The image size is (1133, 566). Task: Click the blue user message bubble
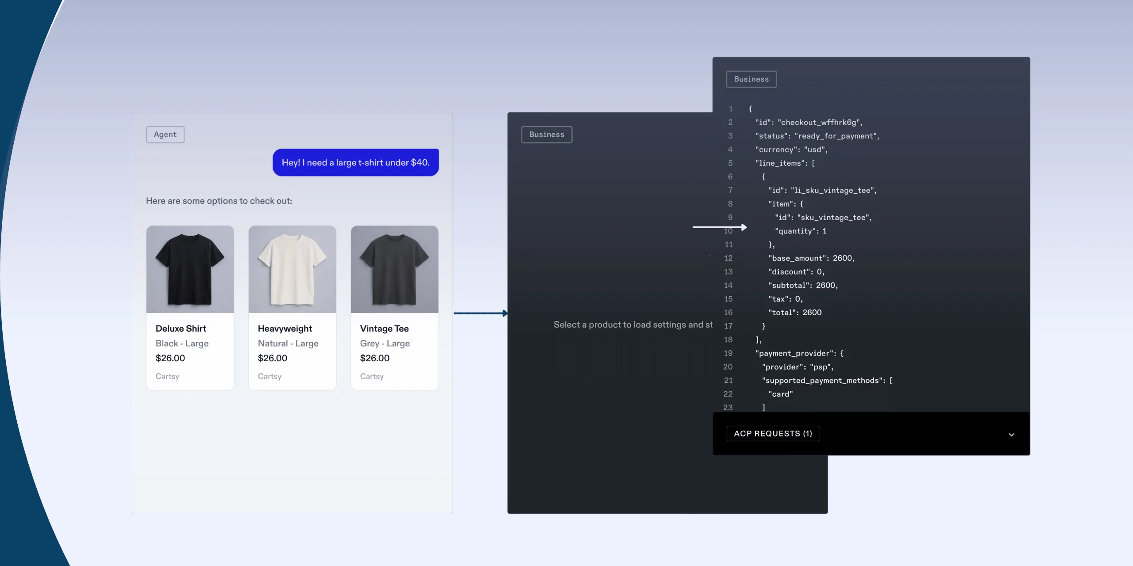(x=355, y=163)
